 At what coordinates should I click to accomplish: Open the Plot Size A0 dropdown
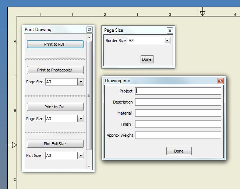pos(81,155)
